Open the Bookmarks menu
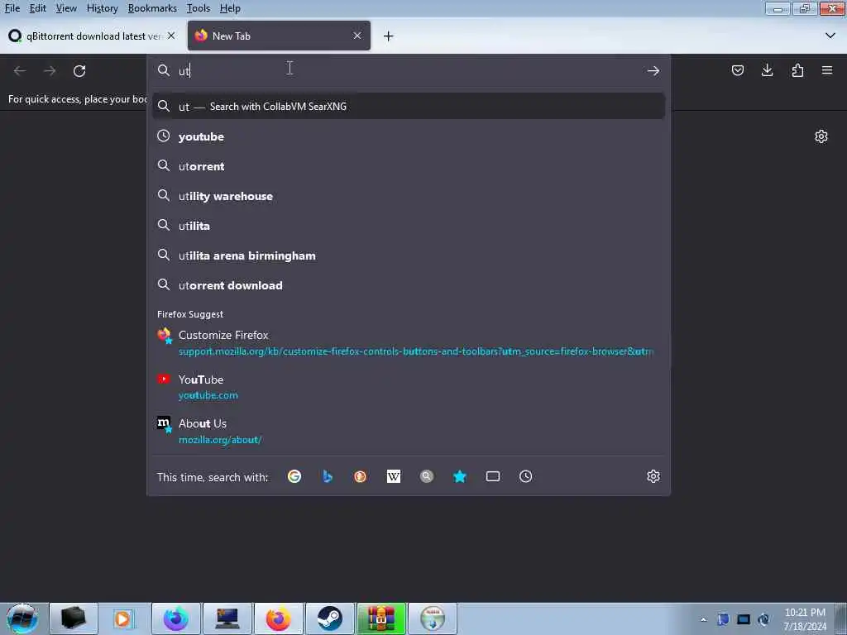847x635 pixels. [x=152, y=8]
